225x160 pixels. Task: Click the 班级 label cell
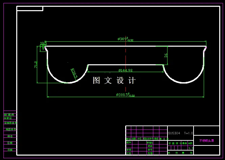pyautogui.click(x=150, y=146)
